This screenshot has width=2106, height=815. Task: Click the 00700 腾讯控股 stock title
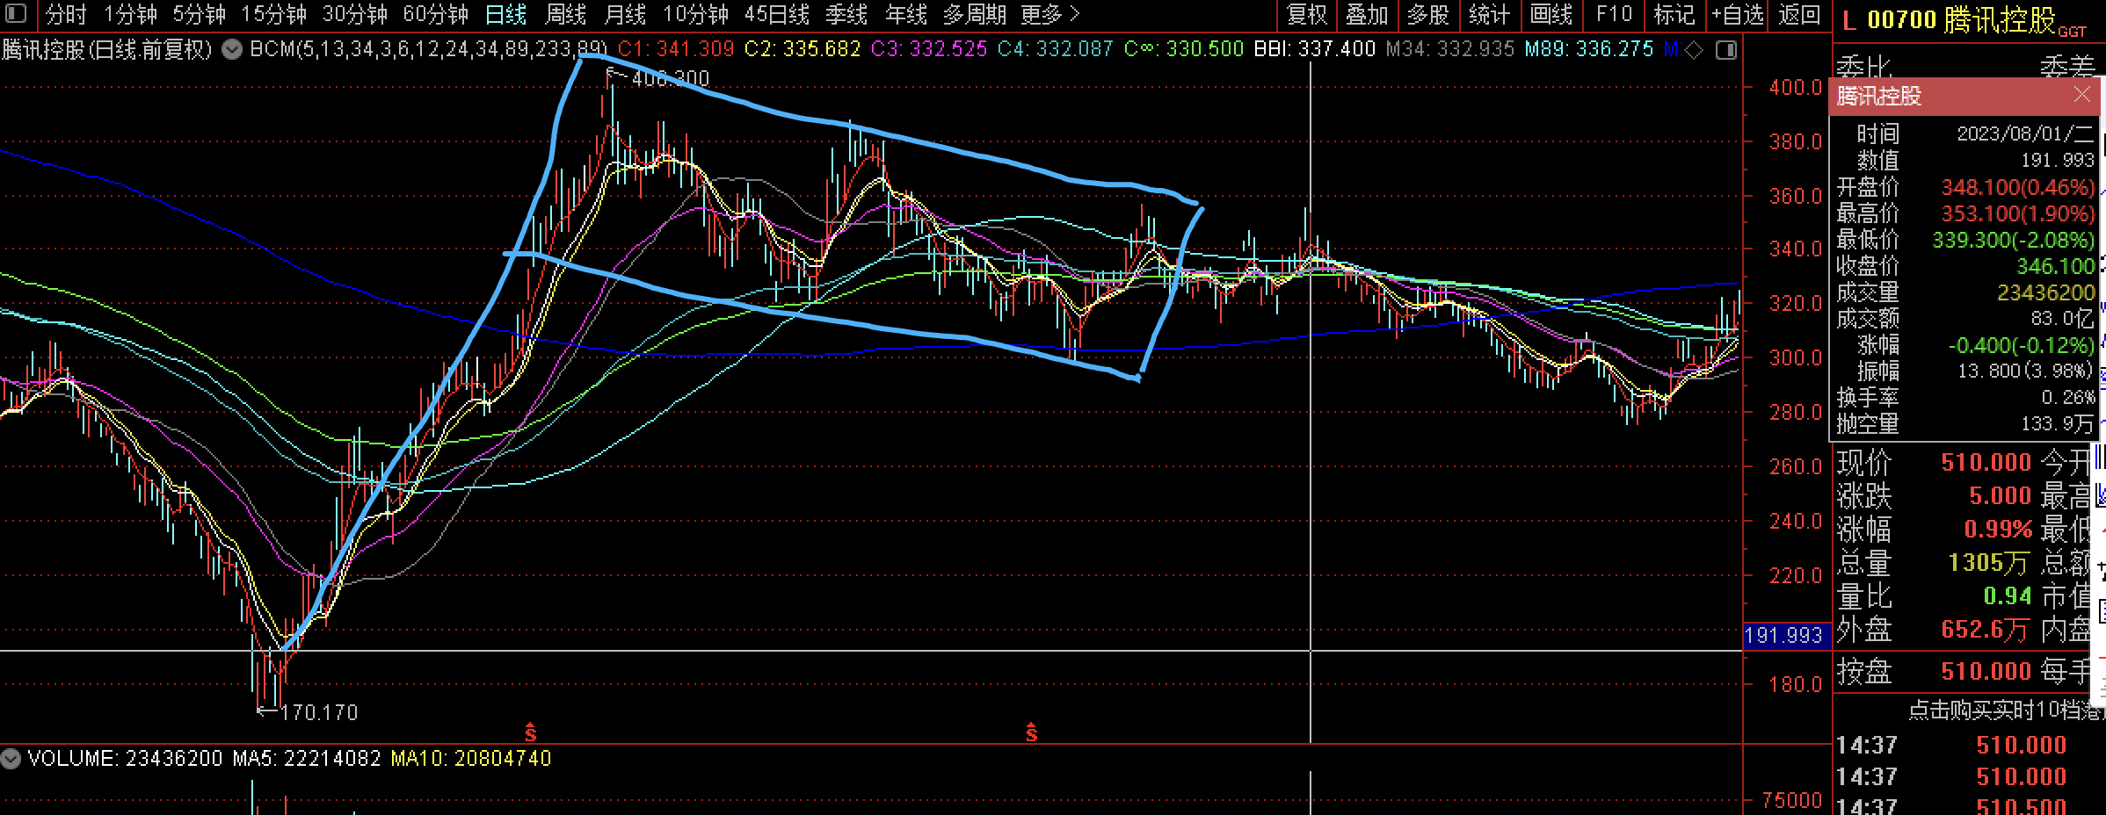[1961, 19]
